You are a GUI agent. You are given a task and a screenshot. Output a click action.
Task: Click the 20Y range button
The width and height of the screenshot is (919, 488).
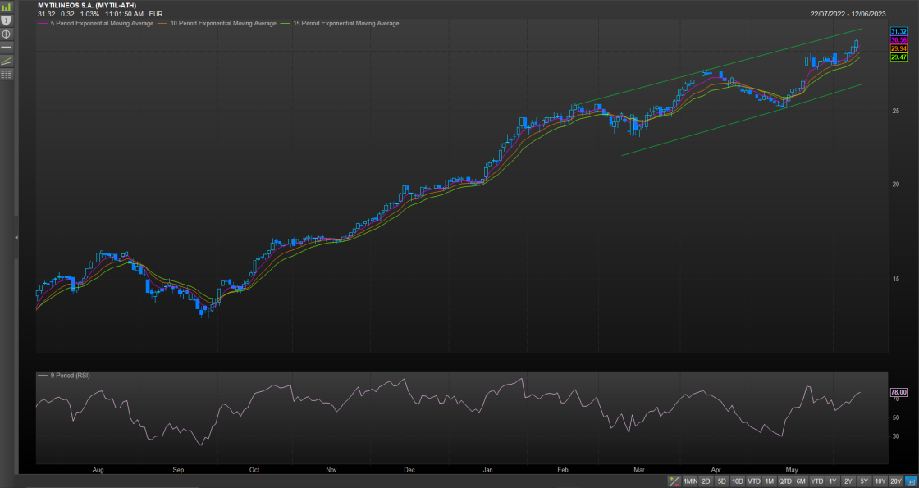(x=896, y=481)
